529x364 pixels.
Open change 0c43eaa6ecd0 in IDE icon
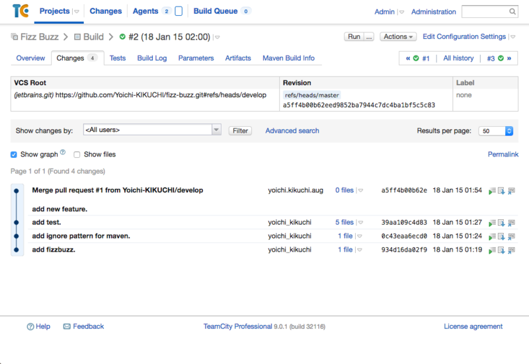pyautogui.click(x=511, y=237)
